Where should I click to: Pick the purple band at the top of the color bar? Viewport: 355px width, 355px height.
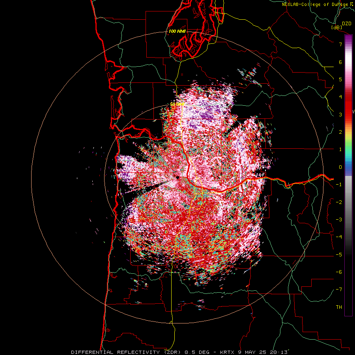pyautogui.click(x=348, y=39)
